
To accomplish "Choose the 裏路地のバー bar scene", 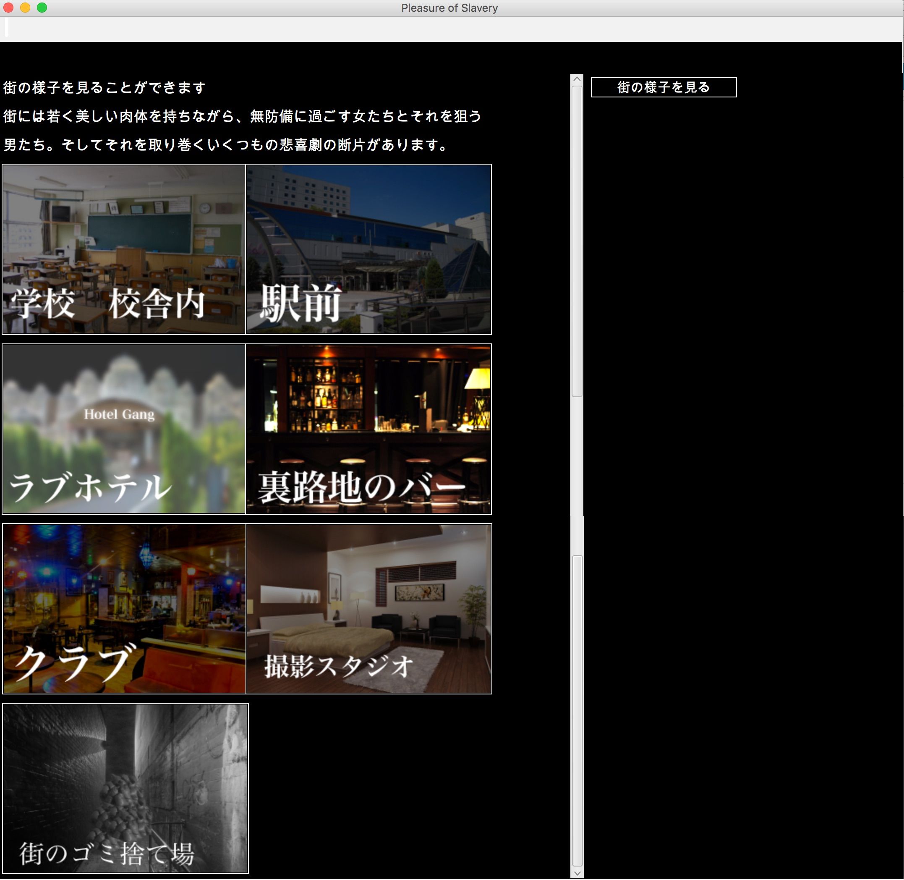I will pos(368,429).
